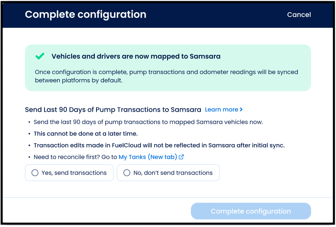This screenshot has width=336, height=227.
Task: Select the "No, don't send transactions" radio circle
Action: [x=127, y=173]
